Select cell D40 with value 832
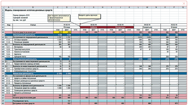 point(67,104)
